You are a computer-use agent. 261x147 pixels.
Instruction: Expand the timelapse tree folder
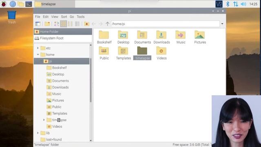click(44, 120)
